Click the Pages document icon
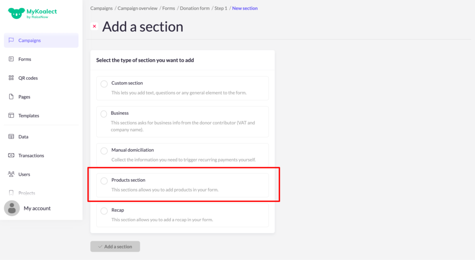The height and width of the screenshot is (260, 475). point(11,97)
